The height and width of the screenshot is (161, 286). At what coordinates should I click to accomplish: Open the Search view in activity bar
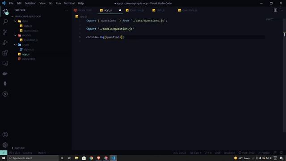[x=5, y=22]
